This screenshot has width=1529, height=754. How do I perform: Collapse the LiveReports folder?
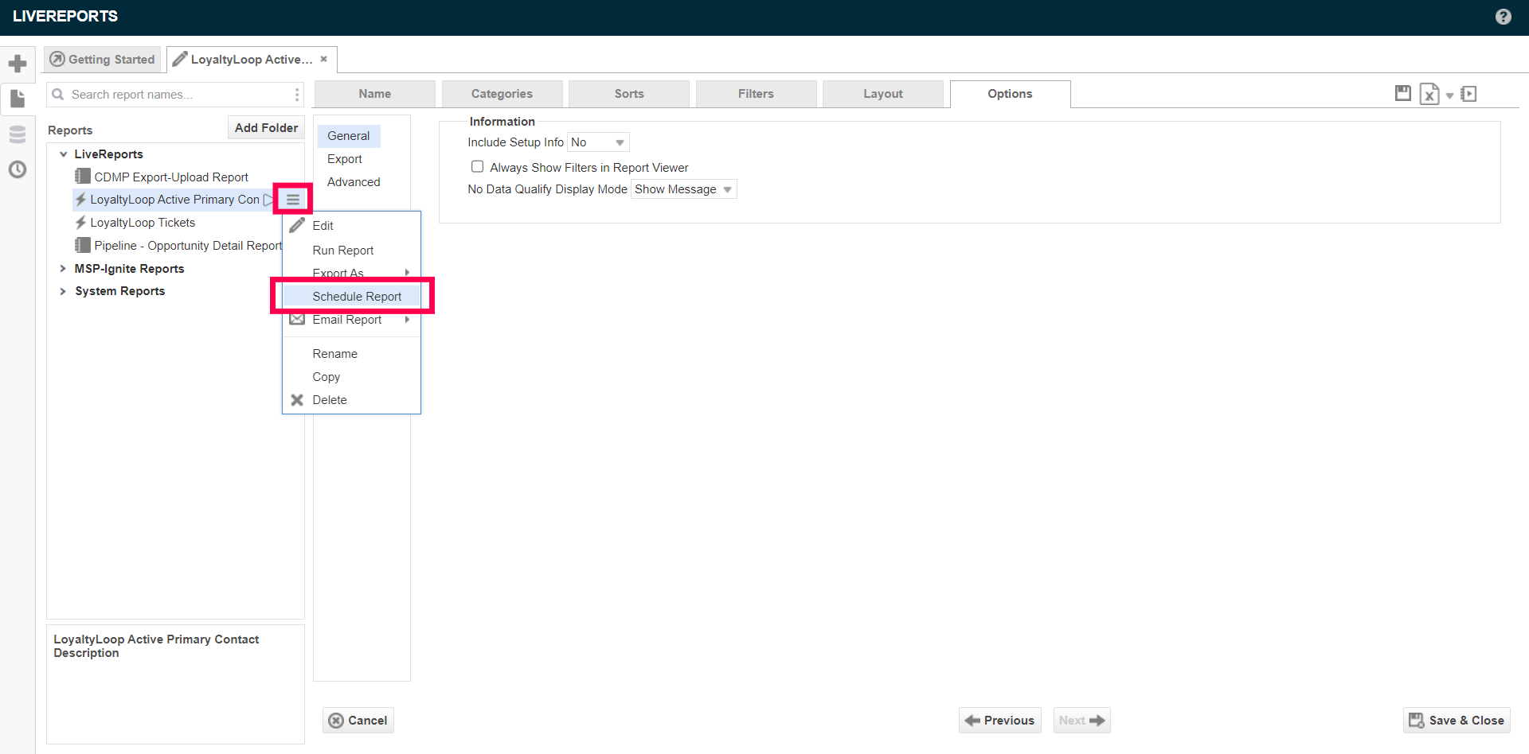tap(64, 154)
